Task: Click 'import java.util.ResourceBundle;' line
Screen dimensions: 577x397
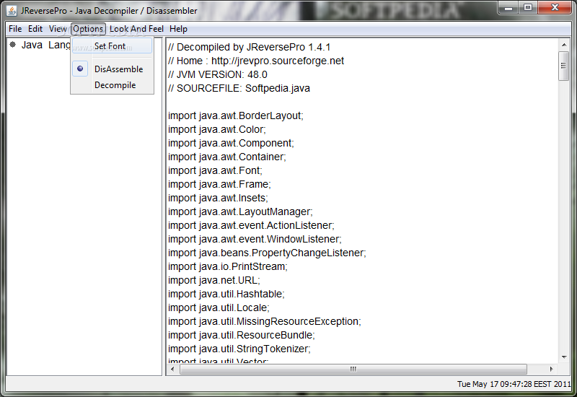Action: [242, 335]
